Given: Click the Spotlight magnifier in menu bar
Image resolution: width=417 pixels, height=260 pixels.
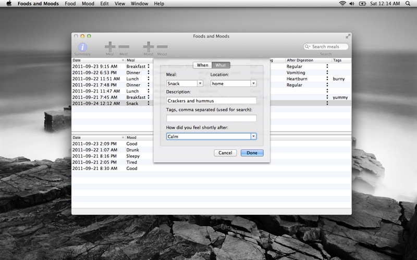Looking at the screenshot, I should click(409, 4).
